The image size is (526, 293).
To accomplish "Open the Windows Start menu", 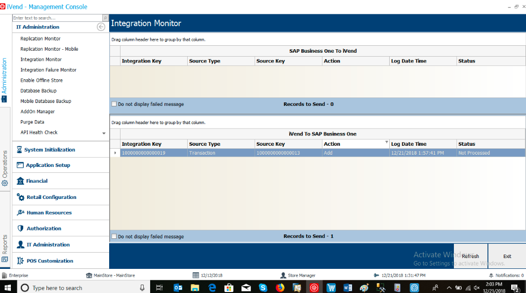I will (x=7, y=288).
